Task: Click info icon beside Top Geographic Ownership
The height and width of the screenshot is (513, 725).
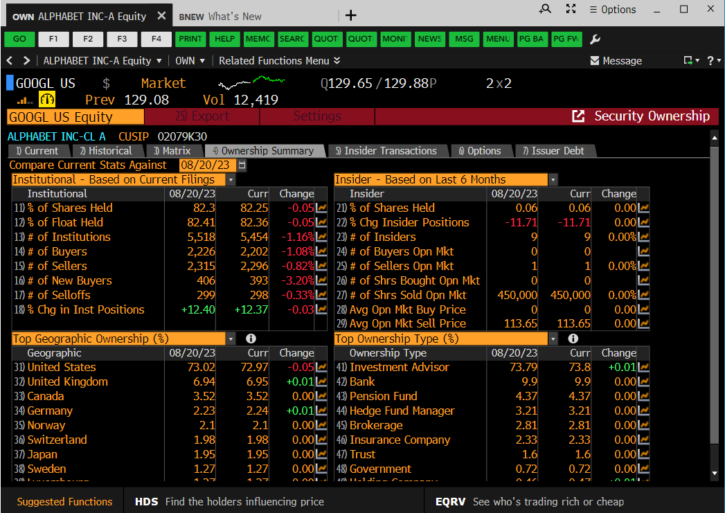Action: pos(251,339)
